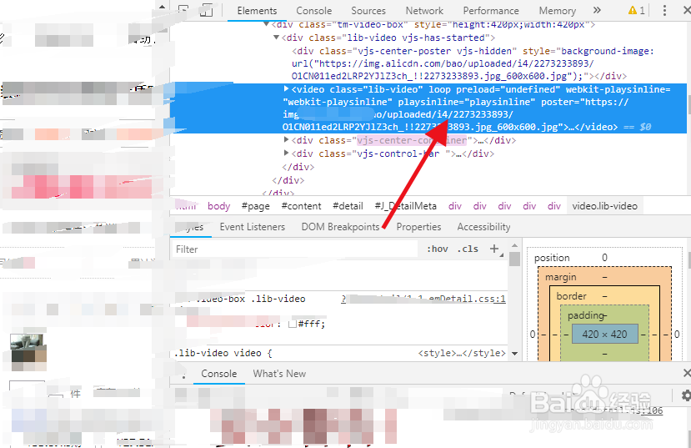Click the position label in box model
Screen dimensions: 691x448
point(552,258)
